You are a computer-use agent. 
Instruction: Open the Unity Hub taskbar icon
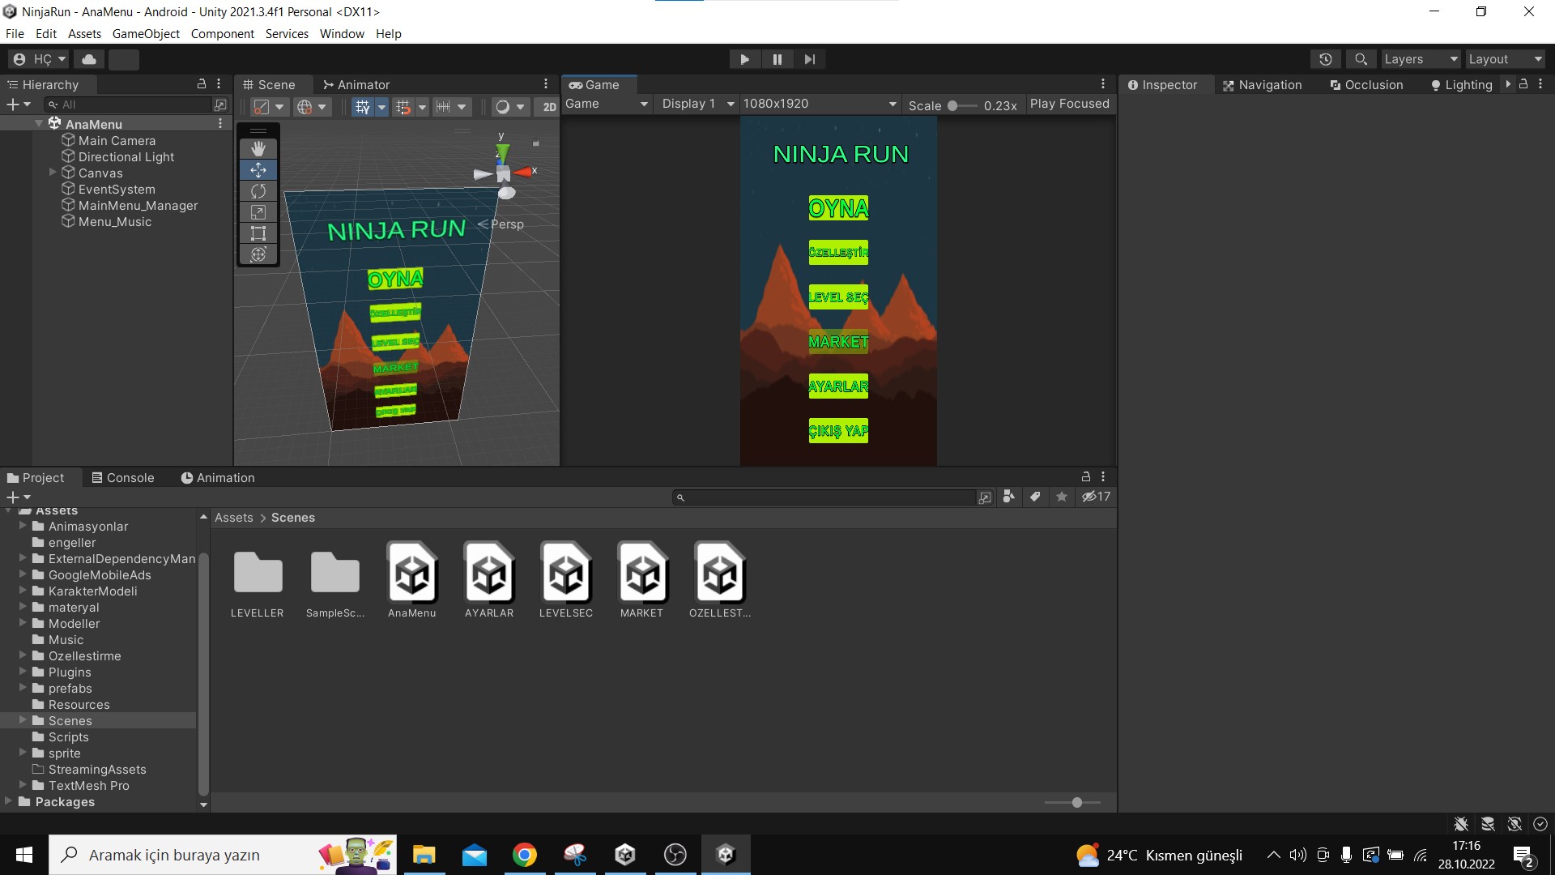coord(625,855)
